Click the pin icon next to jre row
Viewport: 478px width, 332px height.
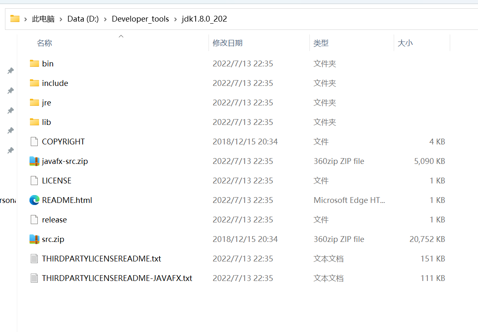(11, 110)
